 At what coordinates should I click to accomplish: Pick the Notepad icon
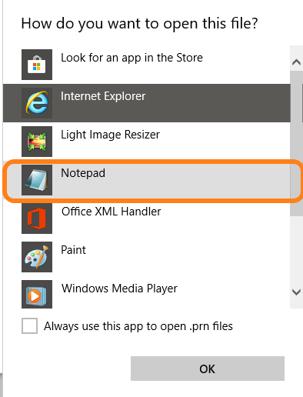[37, 180]
